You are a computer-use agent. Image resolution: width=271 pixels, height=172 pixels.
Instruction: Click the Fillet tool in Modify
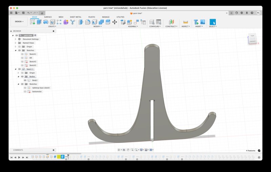[87, 22]
